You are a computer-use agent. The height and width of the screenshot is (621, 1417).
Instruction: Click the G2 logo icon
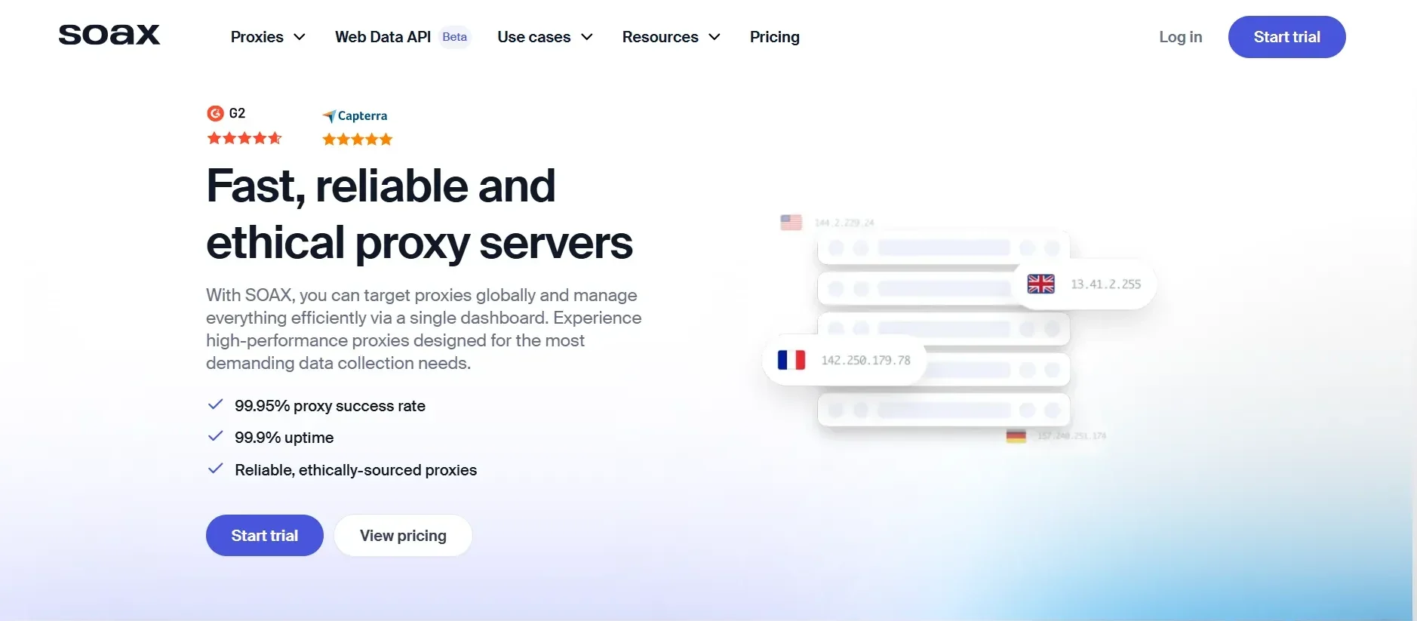[215, 113]
